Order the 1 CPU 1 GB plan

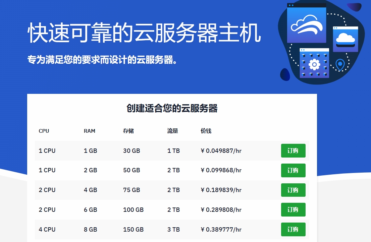click(x=293, y=151)
